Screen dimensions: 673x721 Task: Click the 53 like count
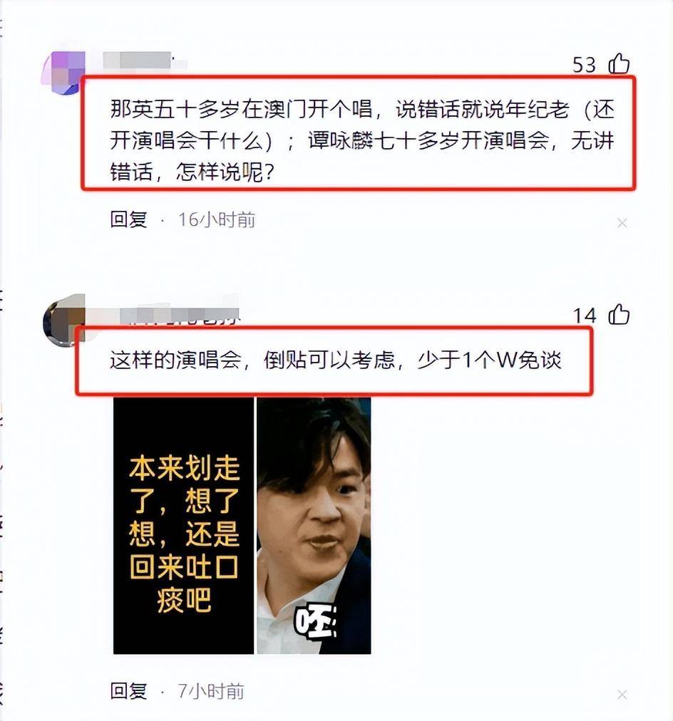[584, 65]
